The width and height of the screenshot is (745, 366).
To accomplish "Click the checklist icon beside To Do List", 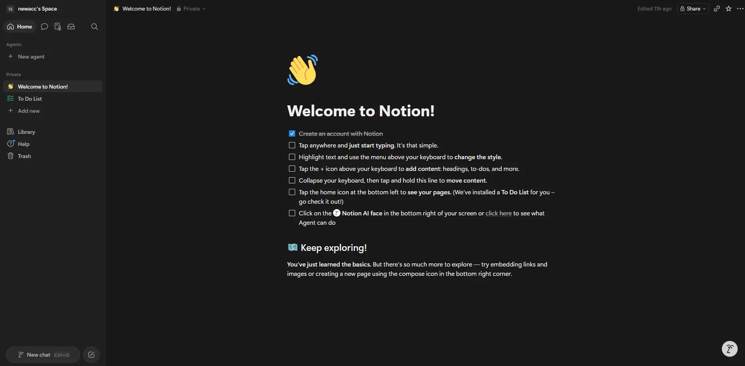I will point(11,99).
